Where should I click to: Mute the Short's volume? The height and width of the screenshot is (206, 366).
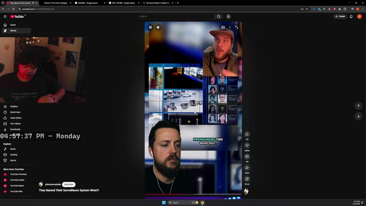pyautogui.click(x=158, y=27)
